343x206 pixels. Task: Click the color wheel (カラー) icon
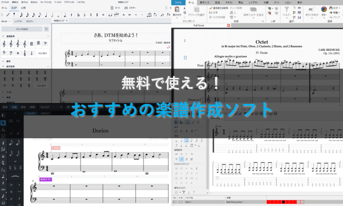pos(324,10)
